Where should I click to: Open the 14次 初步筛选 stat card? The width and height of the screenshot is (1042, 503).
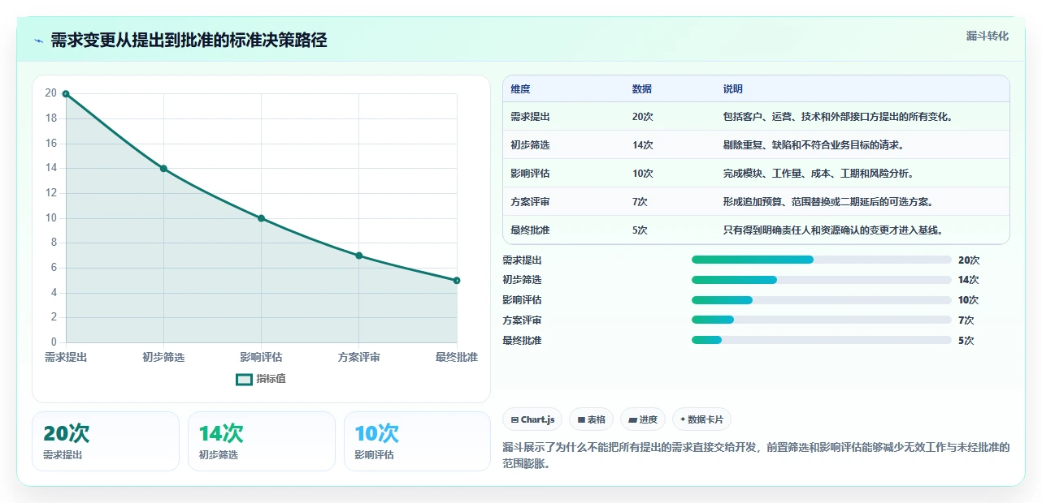[262, 441]
